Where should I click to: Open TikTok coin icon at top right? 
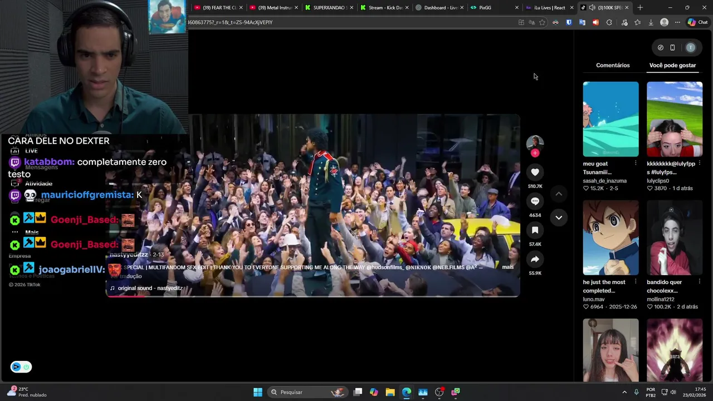pos(661,48)
